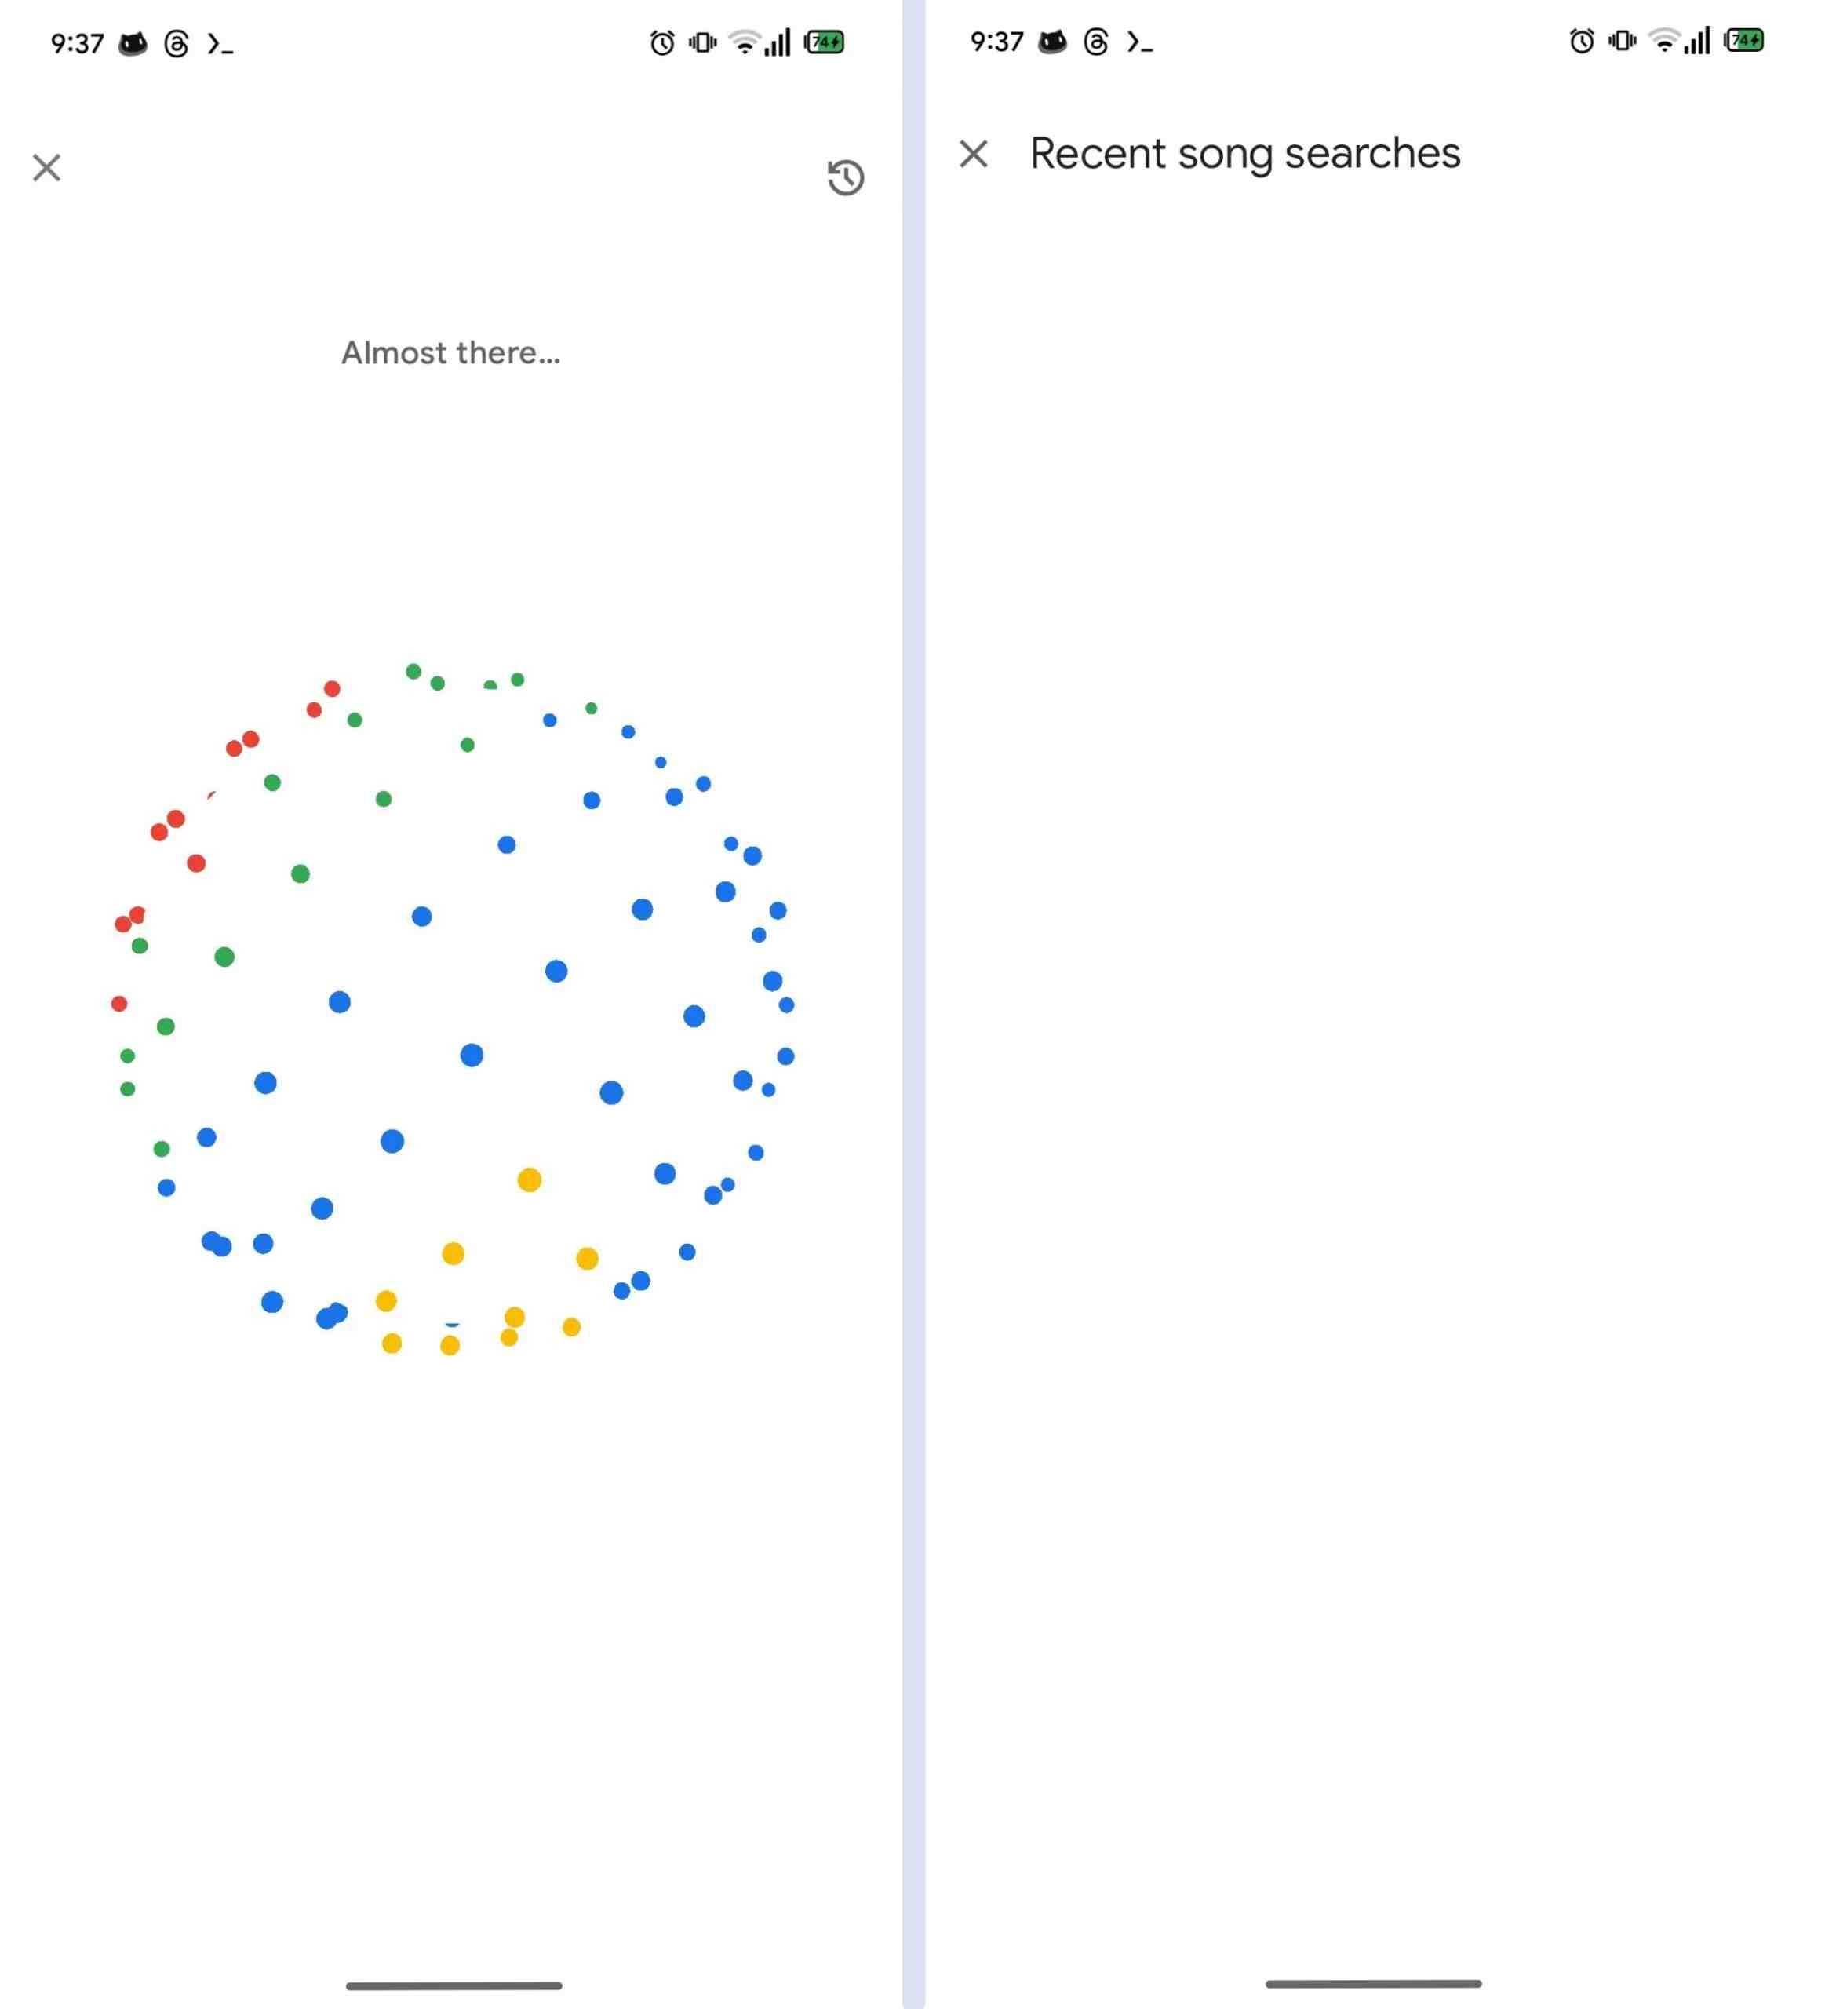Viewport: 1825px width, 2009px height.
Task: Tap Threads notification icon on listening screen
Action: point(177,44)
